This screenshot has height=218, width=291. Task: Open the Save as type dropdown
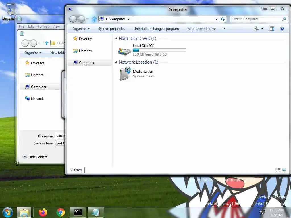[x=60, y=143]
